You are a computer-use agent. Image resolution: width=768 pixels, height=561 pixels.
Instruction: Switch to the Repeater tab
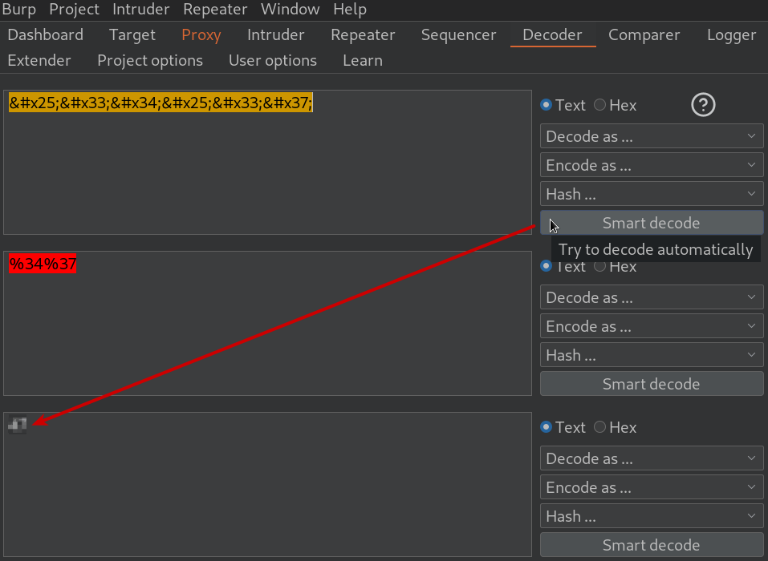(363, 34)
